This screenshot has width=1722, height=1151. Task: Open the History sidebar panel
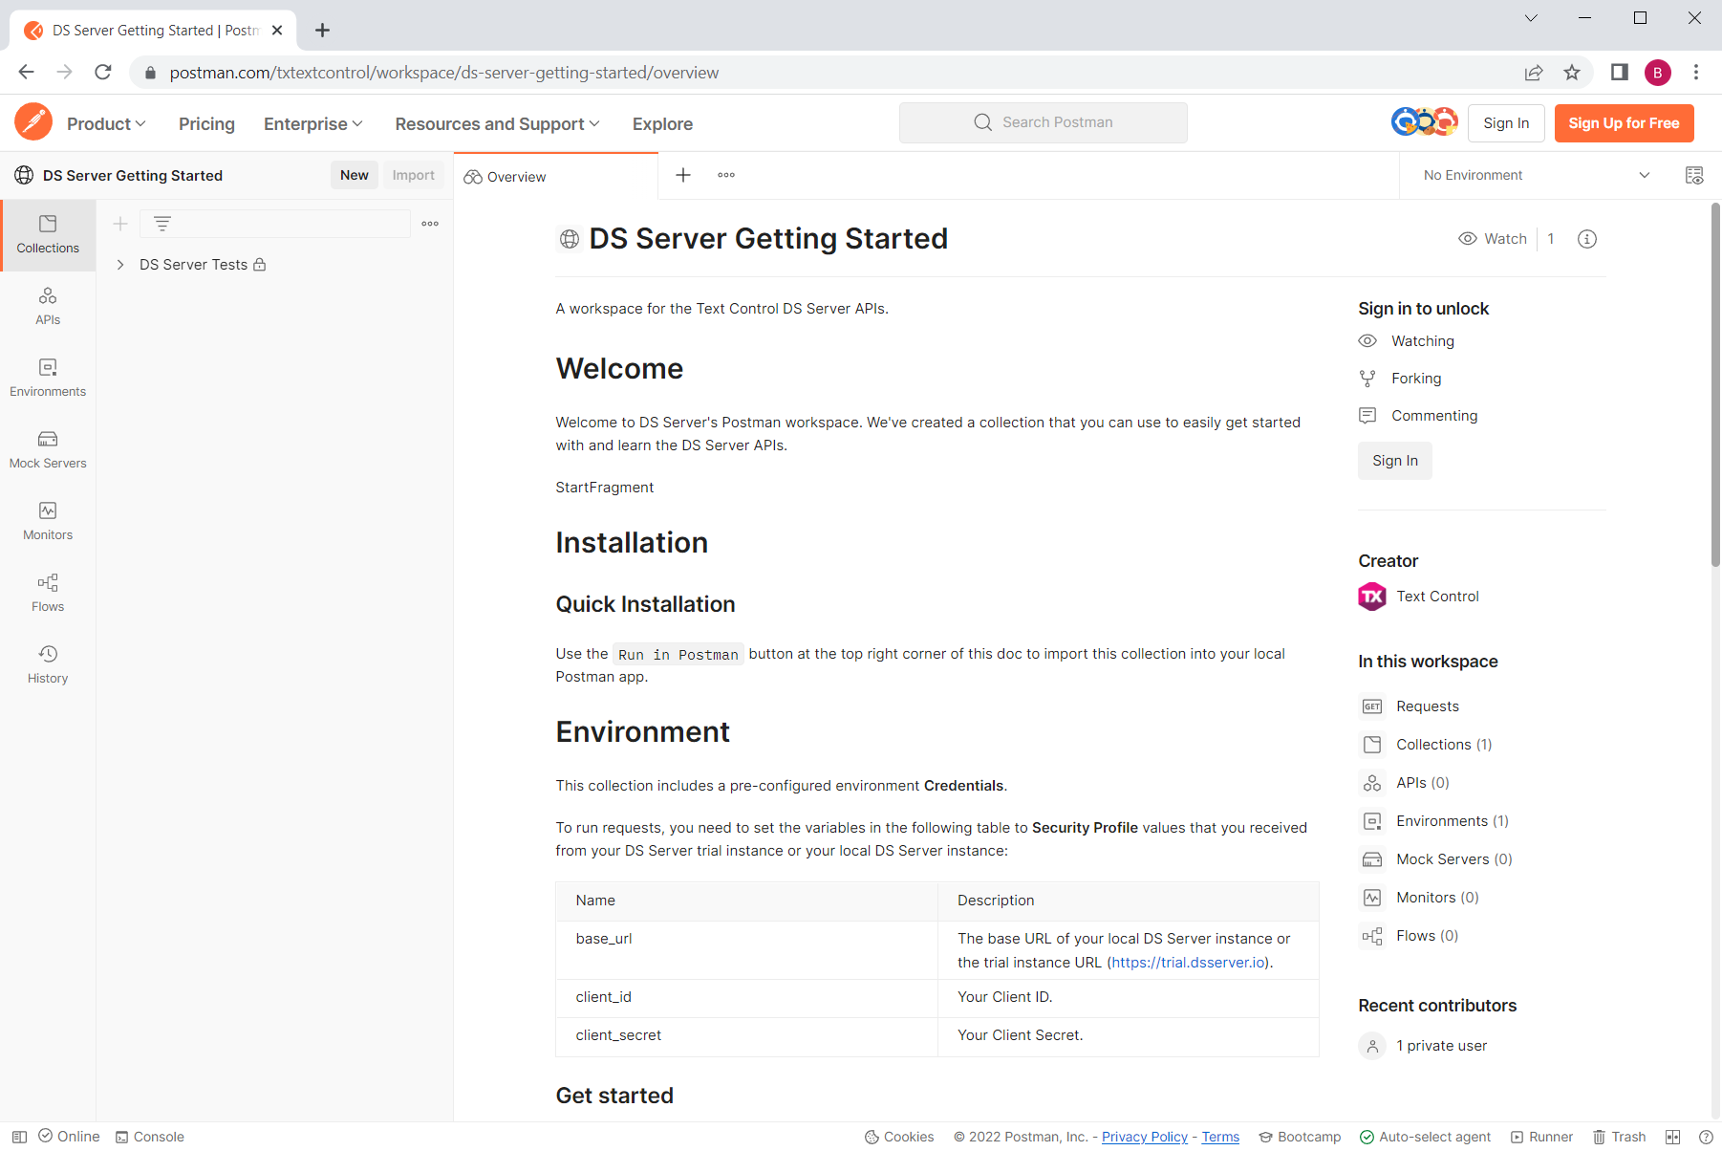pyautogui.click(x=48, y=665)
